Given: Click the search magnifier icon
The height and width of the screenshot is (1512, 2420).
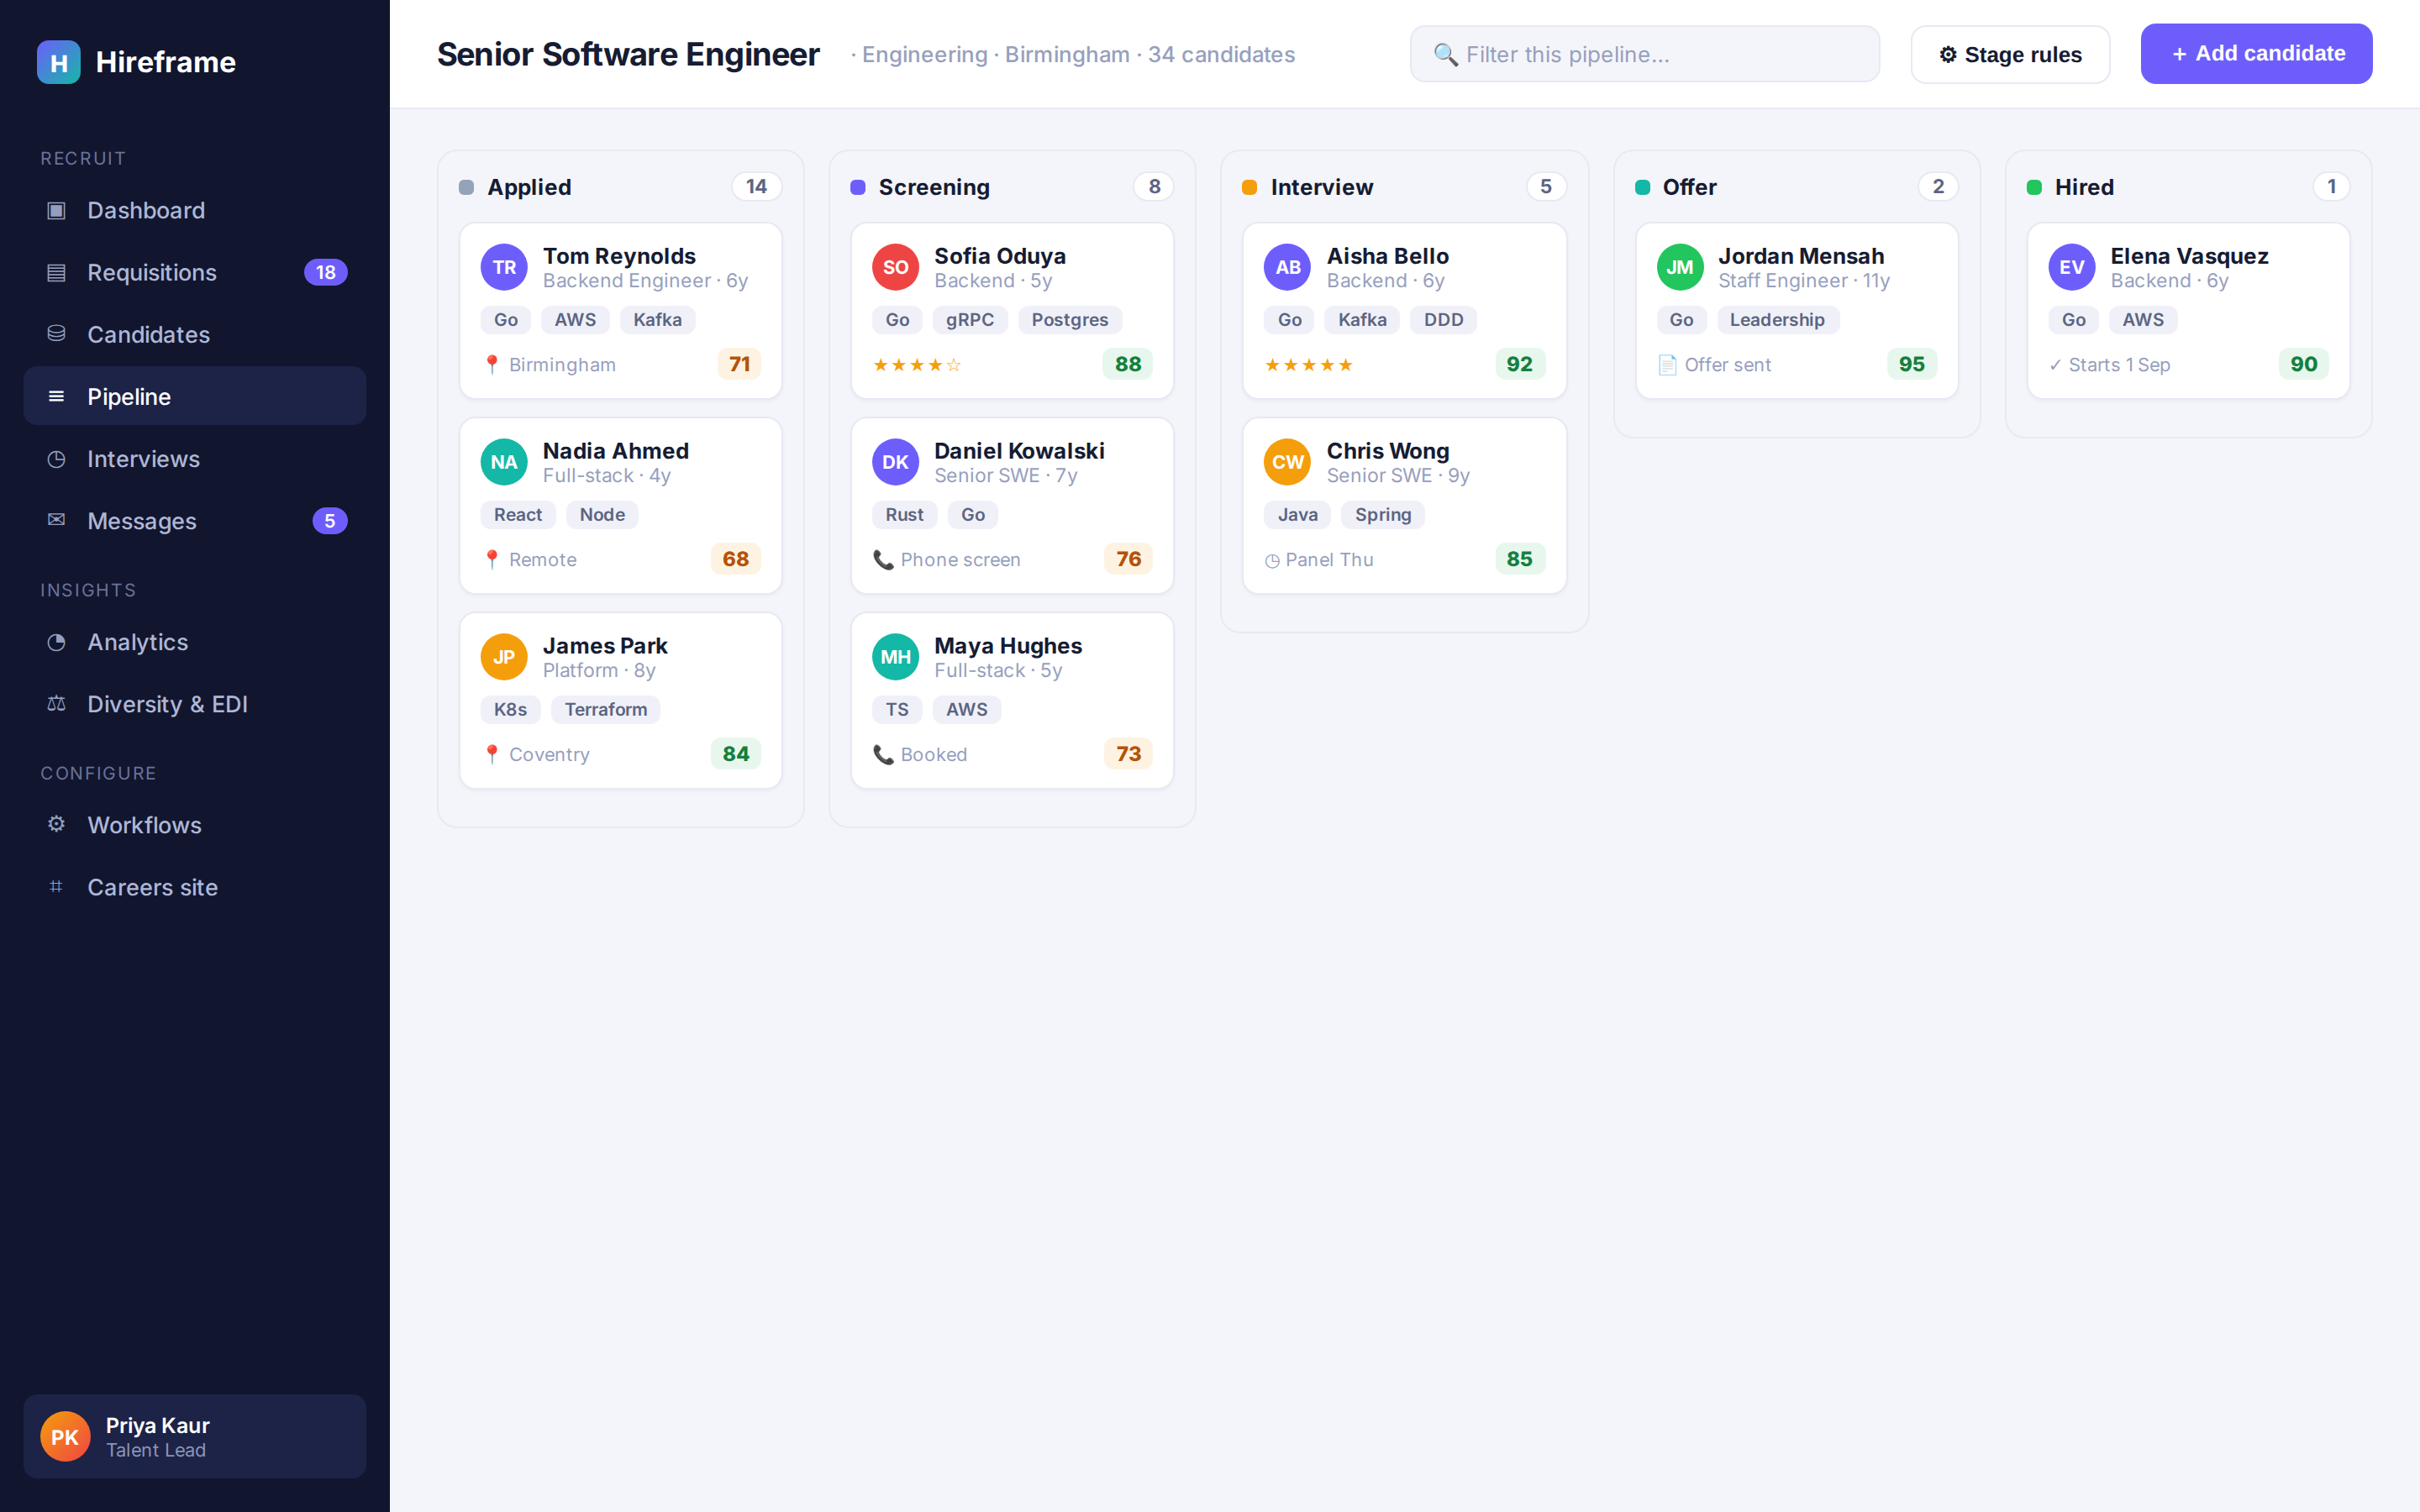Looking at the screenshot, I should [1445, 54].
